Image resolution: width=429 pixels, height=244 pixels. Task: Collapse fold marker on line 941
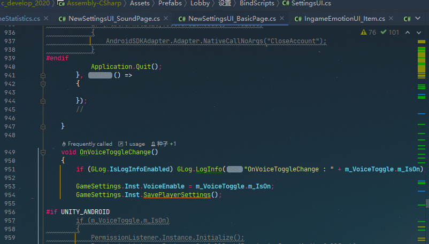coord(43,75)
